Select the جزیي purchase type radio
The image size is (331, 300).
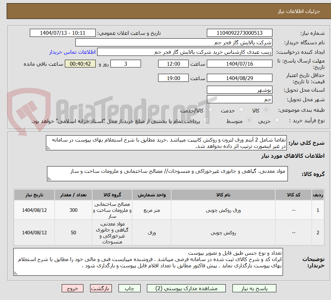coord(277,119)
